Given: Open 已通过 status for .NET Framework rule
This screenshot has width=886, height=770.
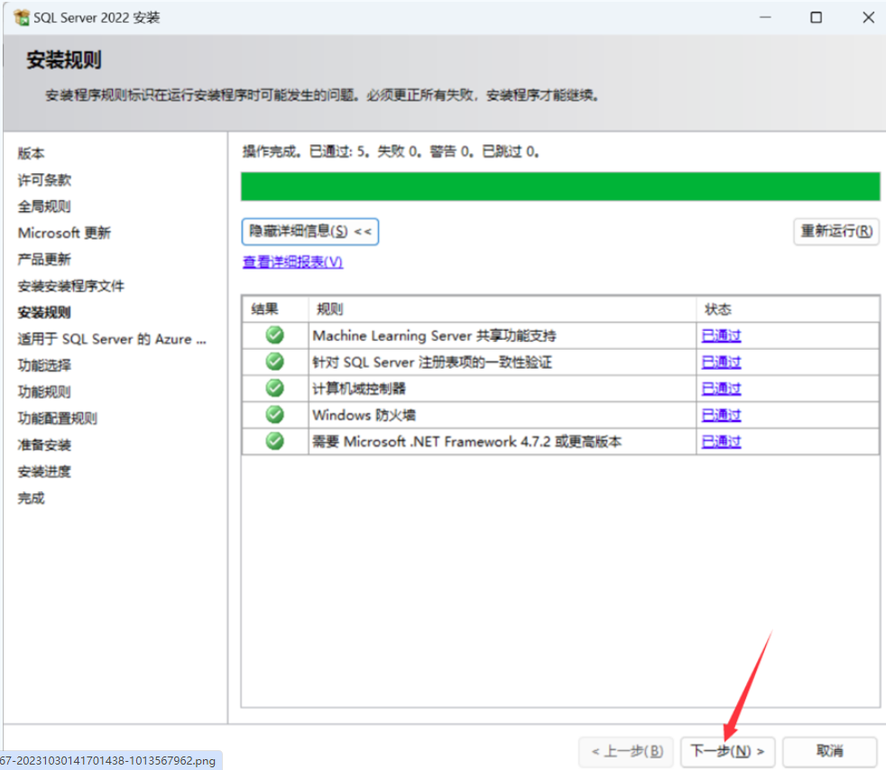Looking at the screenshot, I should click(x=721, y=442).
